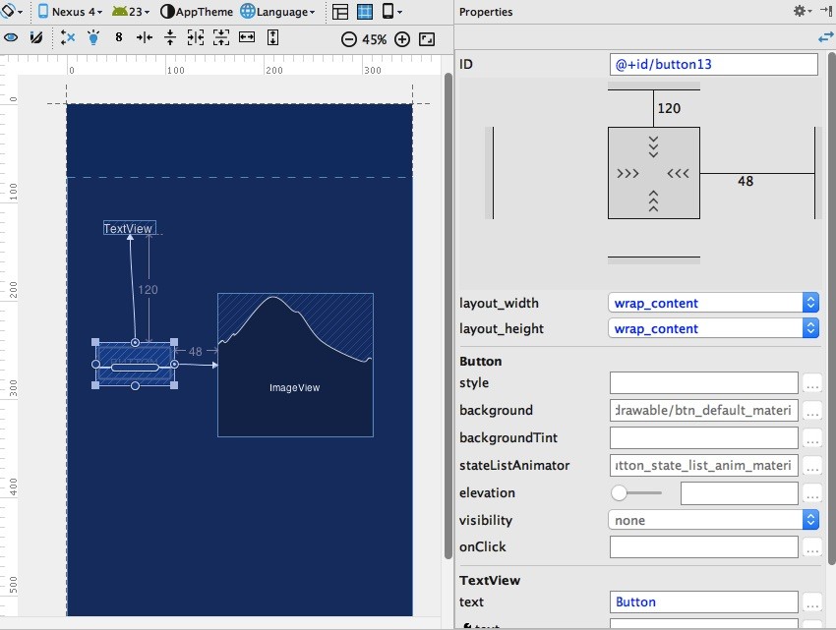Open the device layout variants dropdown
The width and height of the screenshot is (836, 630).
[x=392, y=11]
